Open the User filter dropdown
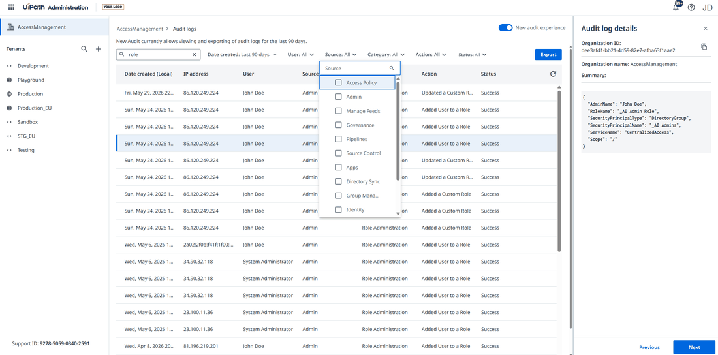The image size is (718, 355). click(x=301, y=55)
